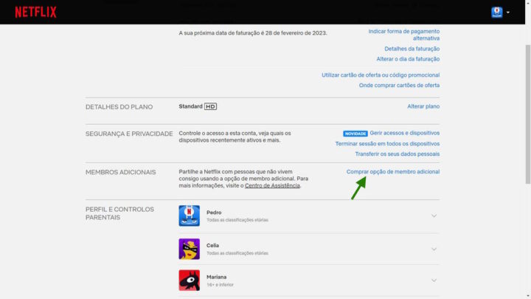Click Alterar plano link
This screenshot has height=299, width=531.
coord(423,106)
